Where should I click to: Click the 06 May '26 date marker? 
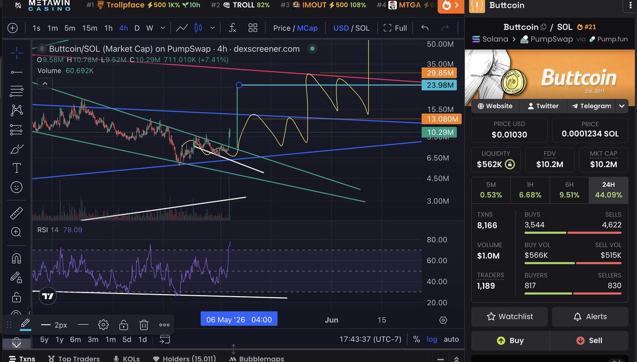click(x=239, y=320)
